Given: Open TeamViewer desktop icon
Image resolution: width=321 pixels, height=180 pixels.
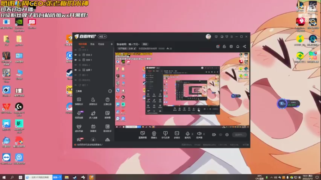Looking at the screenshot, I should click(6, 159).
